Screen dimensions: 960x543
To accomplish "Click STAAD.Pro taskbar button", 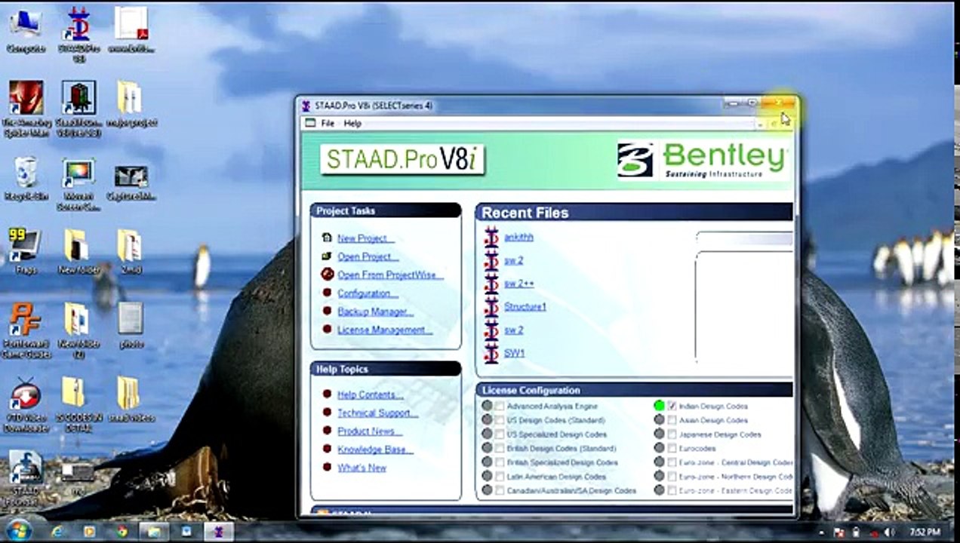I will 219,532.
